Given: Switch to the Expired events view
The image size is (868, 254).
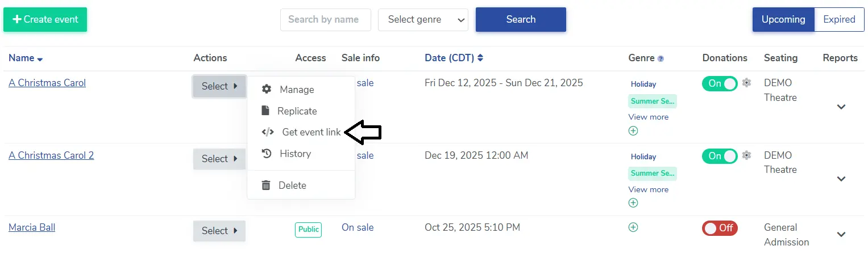Looking at the screenshot, I should point(839,20).
